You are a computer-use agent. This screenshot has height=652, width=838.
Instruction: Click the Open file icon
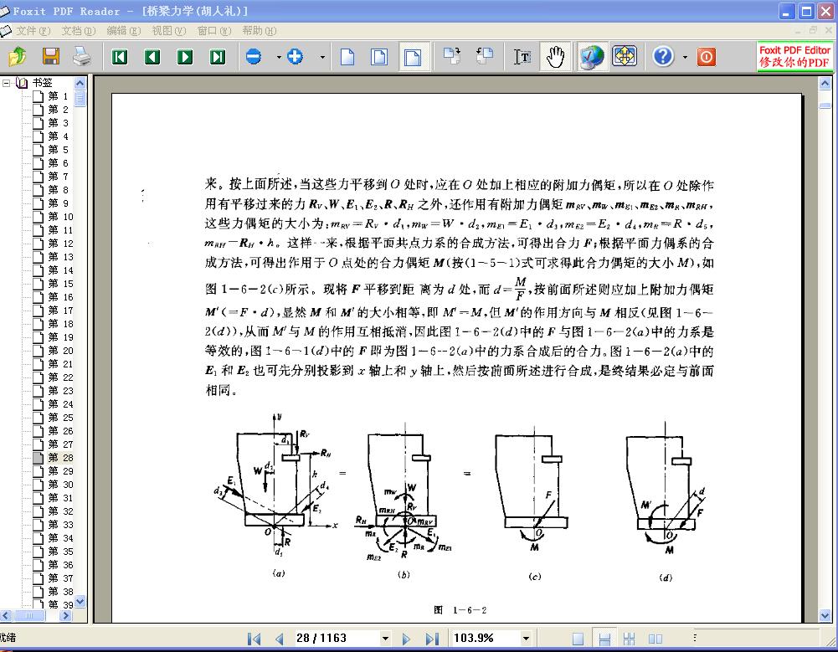18,57
